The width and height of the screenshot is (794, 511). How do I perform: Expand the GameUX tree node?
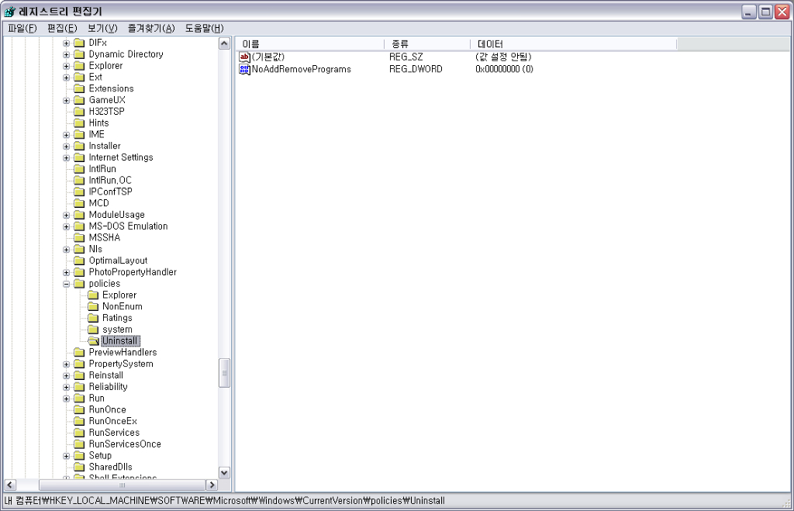tap(67, 100)
